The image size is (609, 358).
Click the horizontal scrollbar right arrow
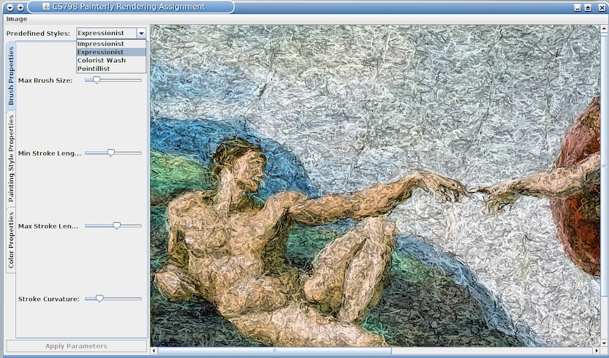point(597,351)
